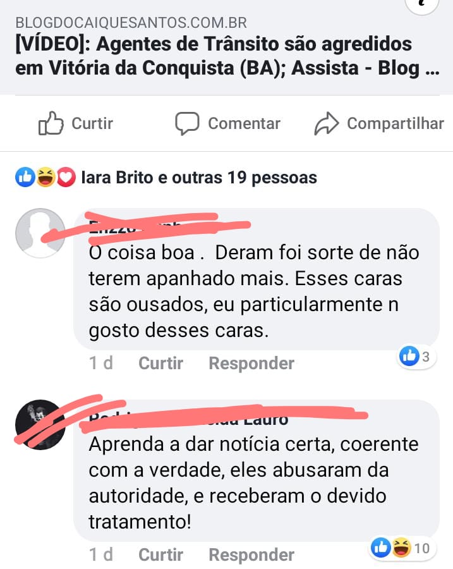Image resolution: width=453 pixels, height=569 pixels.
Task: Open the info icon at top right
Action: [421, 4]
